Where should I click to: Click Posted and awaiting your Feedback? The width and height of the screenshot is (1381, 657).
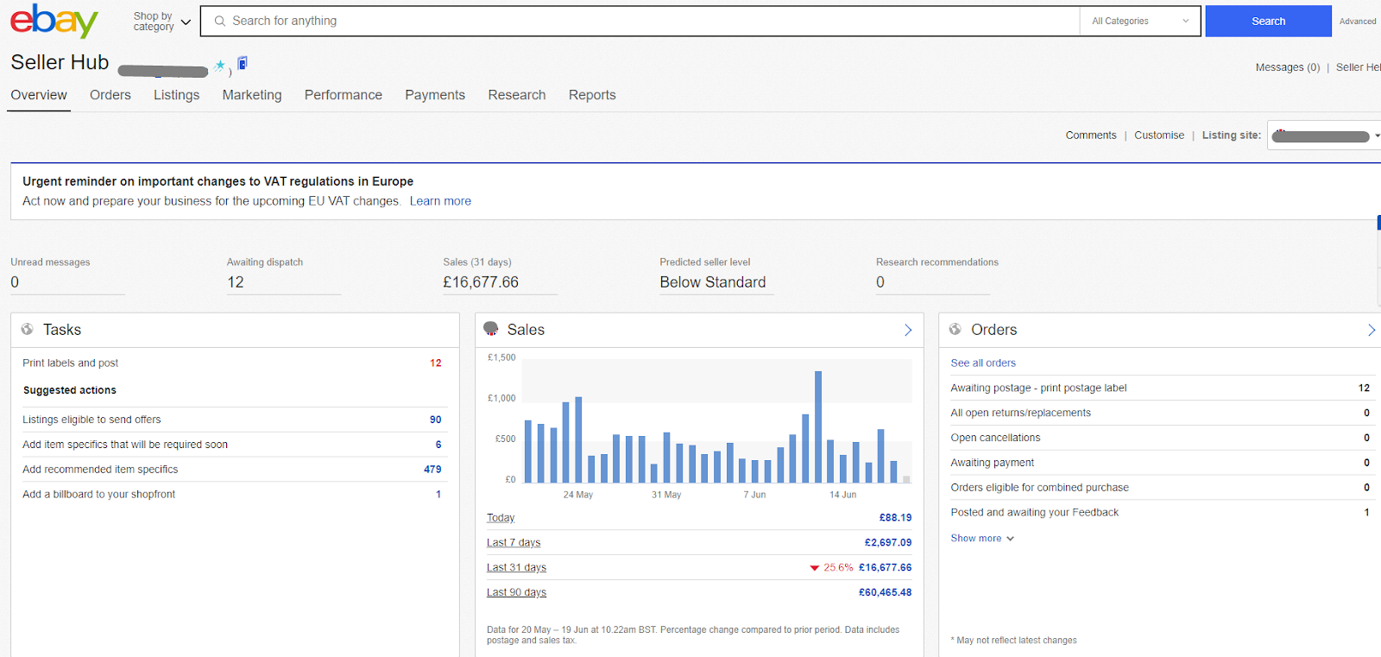pos(1034,513)
